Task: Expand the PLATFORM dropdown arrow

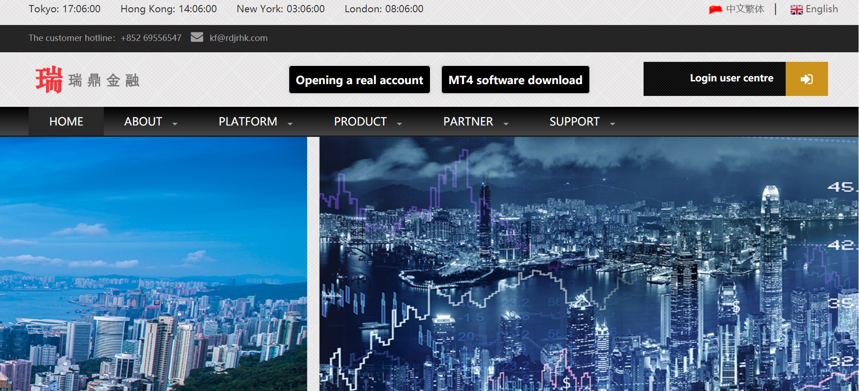Action: coord(290,123)
